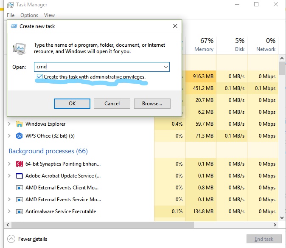Click the AMD External Events Client icon
Image resolution: width=286 pixels, height=248 pixels.
click(19, 188)
